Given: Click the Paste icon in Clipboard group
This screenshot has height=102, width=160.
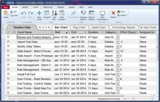Looking at the screenshot, I should [x=6, y=14].
